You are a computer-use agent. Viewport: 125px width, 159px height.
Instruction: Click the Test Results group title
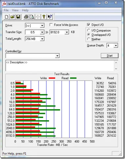[x=62, y=74]
